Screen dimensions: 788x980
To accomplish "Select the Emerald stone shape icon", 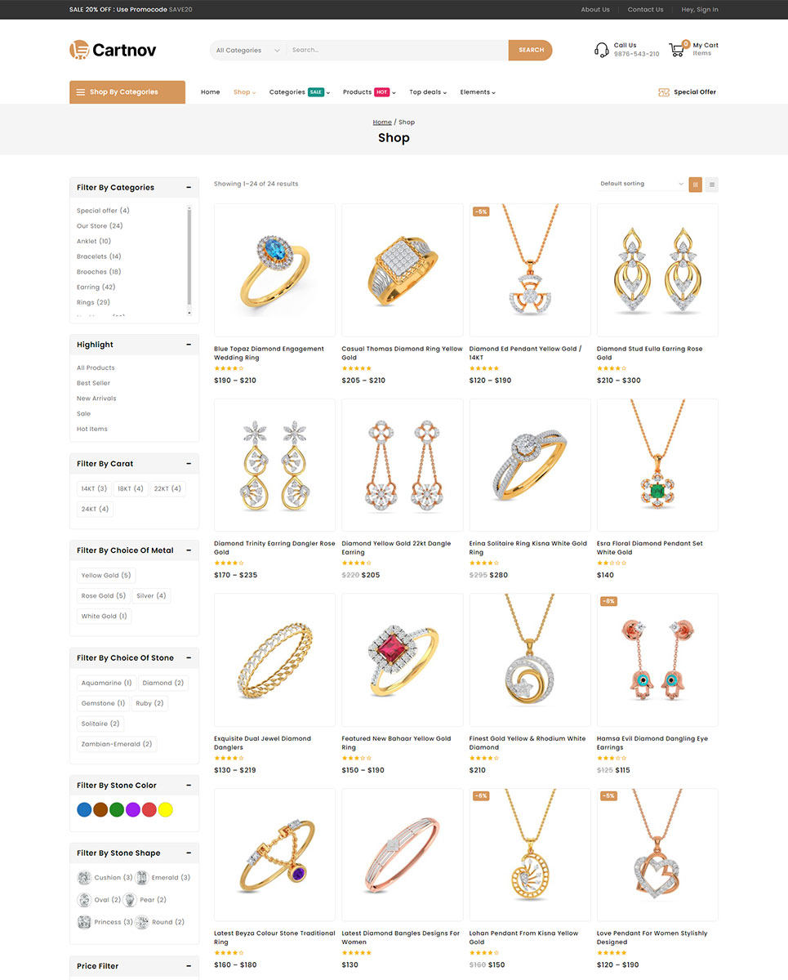I will point(142,878).
